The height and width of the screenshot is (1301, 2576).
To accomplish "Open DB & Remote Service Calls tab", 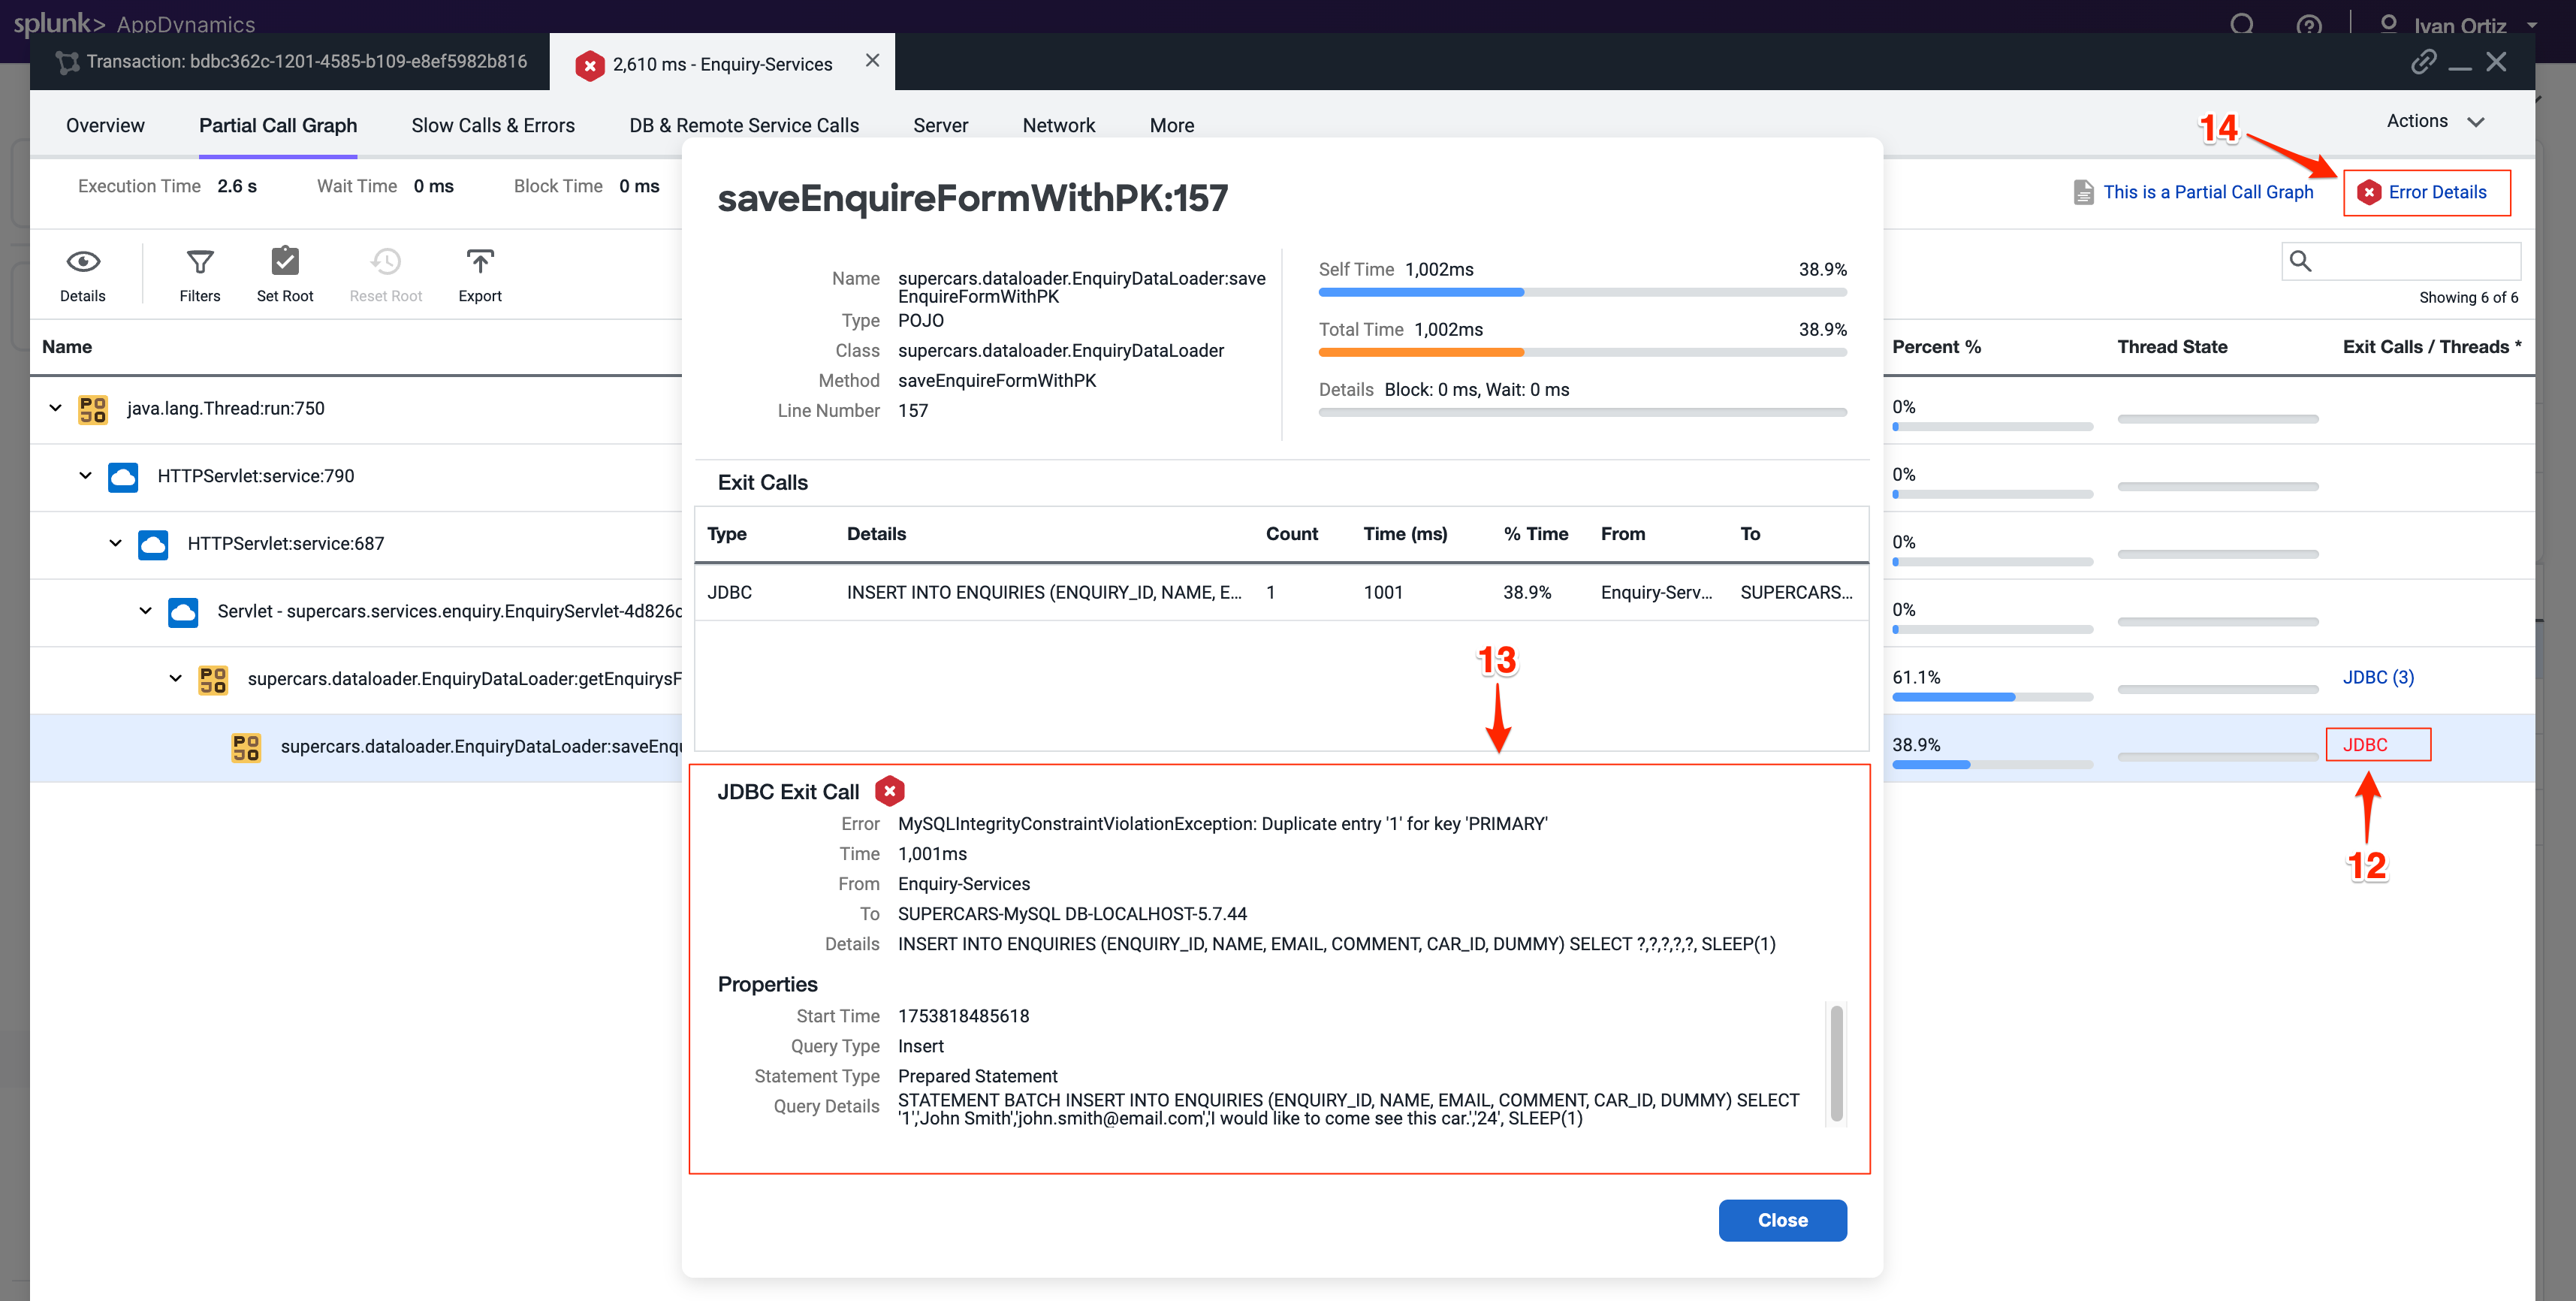I will (x=743, y=125).
